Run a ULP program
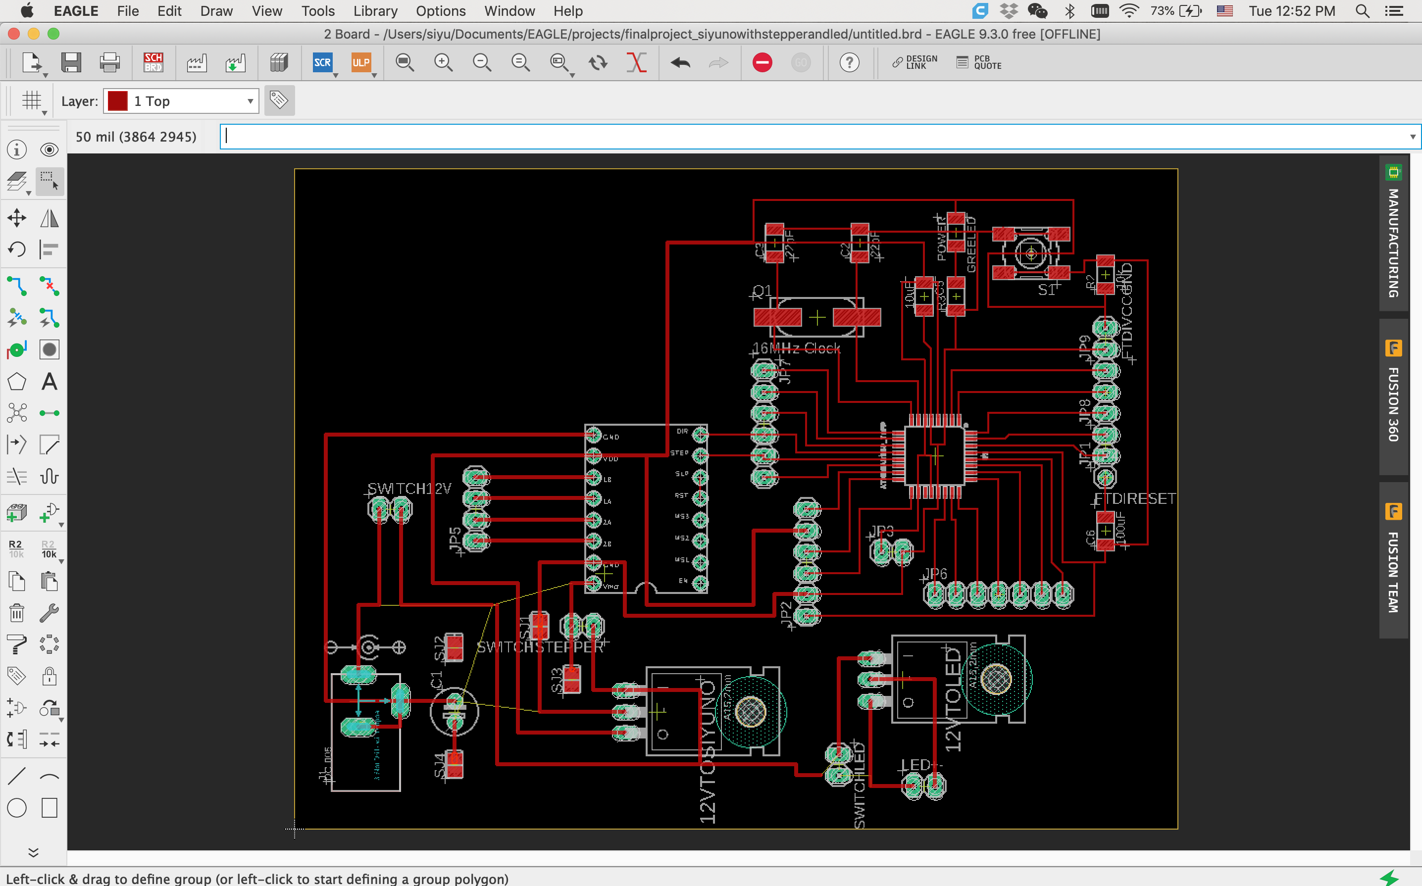Screen dimensions: 1422x886 tap(360, 62)
